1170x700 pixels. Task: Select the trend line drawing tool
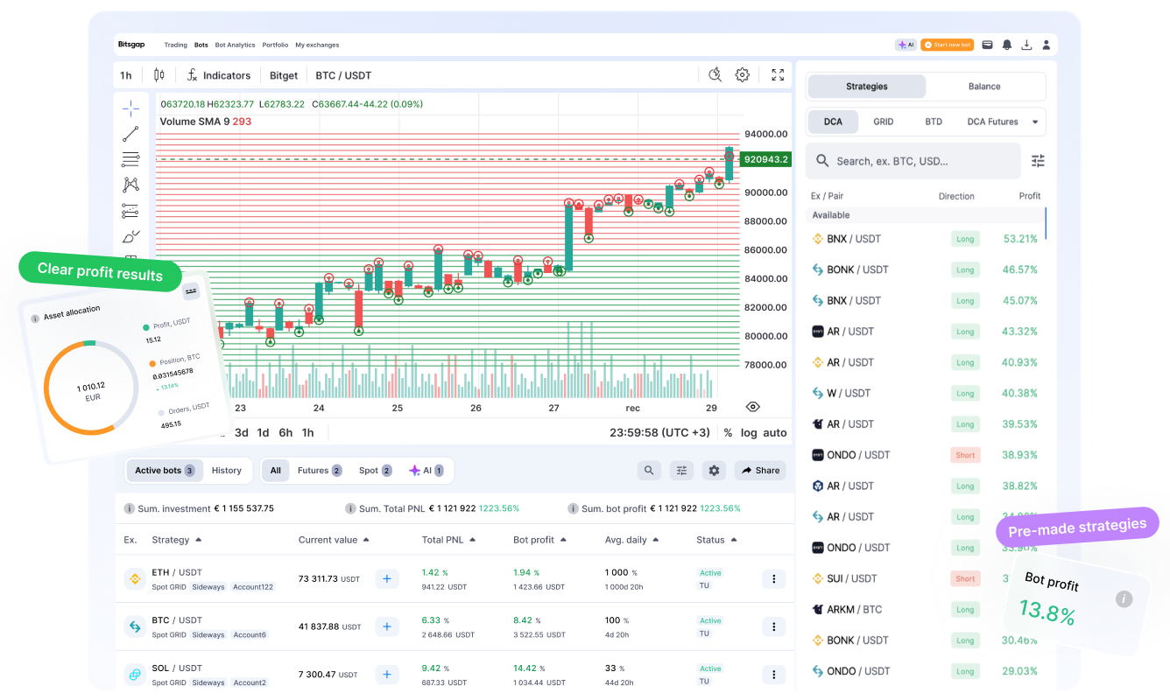pos(130,134)
